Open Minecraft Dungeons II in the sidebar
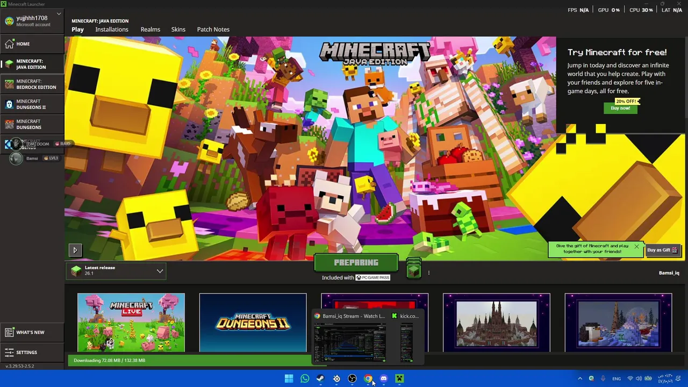 [x=32, y=104]
